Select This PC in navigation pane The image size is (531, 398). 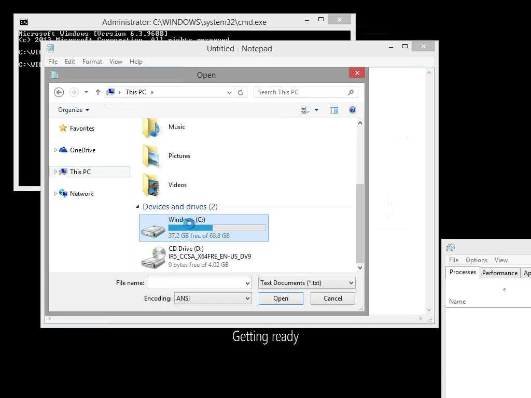click(x=80, y=172)
